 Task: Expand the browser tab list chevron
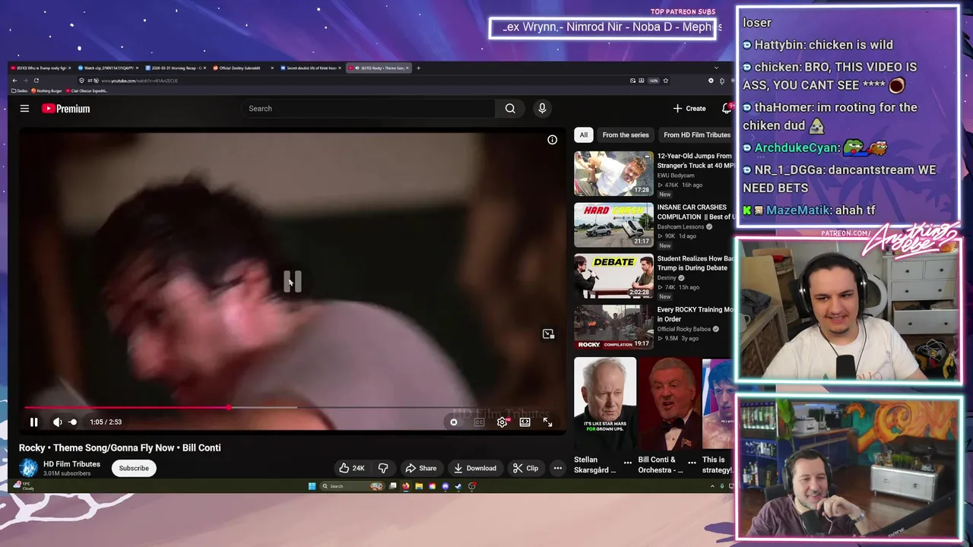pyautogui.click(x=716, y=68)
